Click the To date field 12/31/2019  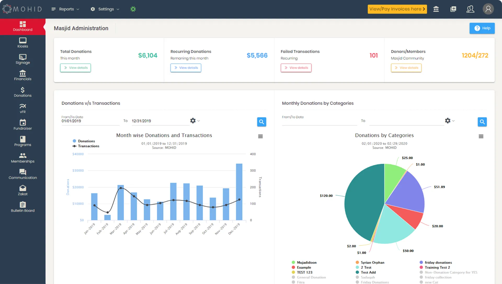coord(160,121)
